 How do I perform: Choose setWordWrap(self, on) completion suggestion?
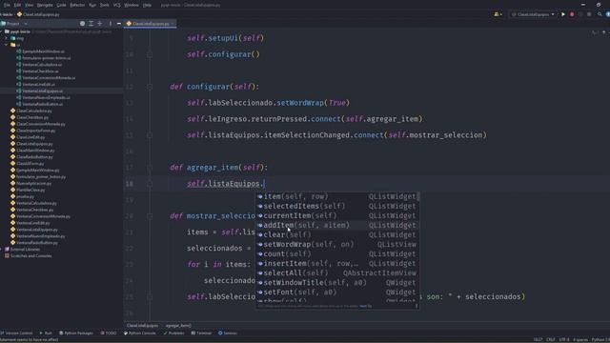coord(336,244)
